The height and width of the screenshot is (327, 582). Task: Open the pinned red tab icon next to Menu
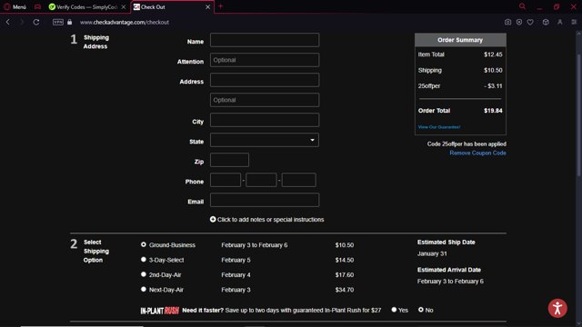pos(37,7)
